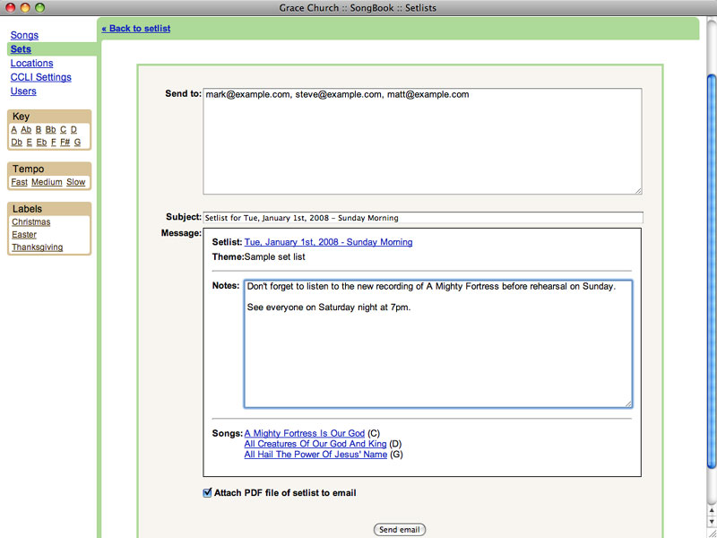
Task: Filter by key Eb
Action: 41,143
